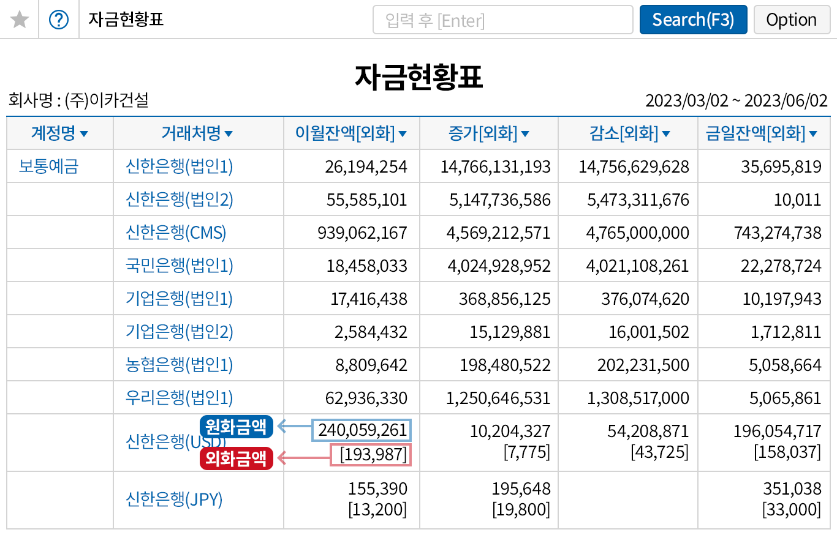This screenshot has height=535, width=837.
Task: Open the Option button
Action: coord(791,20)
